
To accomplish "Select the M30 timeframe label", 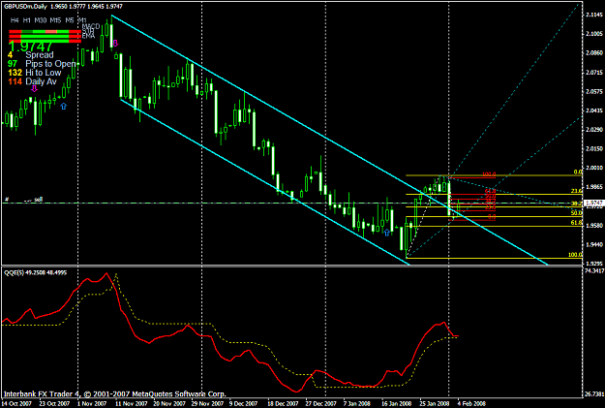I will tap(40, 20).
